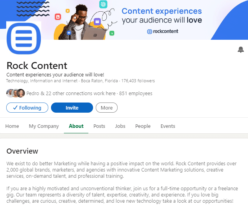Switch to the Events tab
Screen dimensions: 248x207
tap(168, 126)
